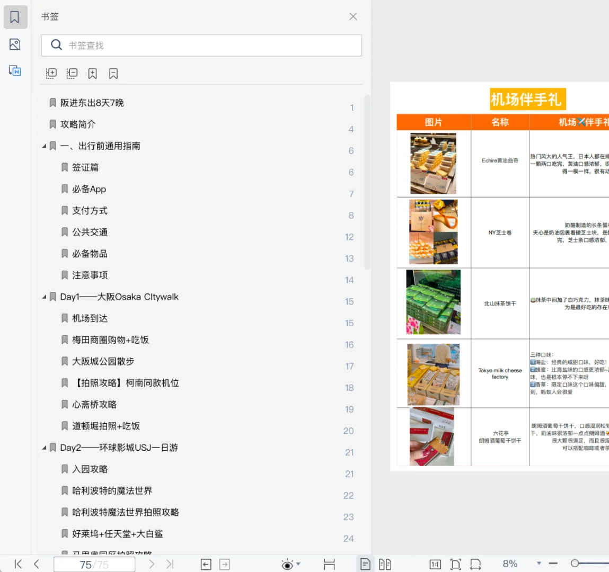Add a new bookmark icon
The height and width of the screenshot is (572, 609).
pos(92,73)
